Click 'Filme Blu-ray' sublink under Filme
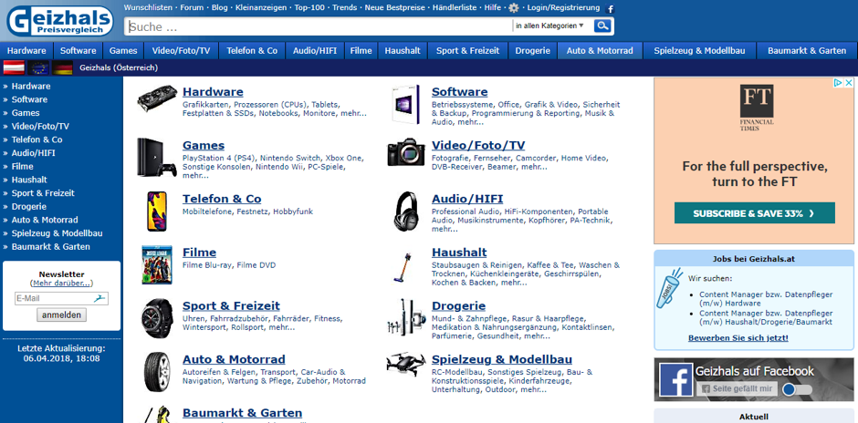This screenshot has width=858, height=423. [x=207, y=265]
